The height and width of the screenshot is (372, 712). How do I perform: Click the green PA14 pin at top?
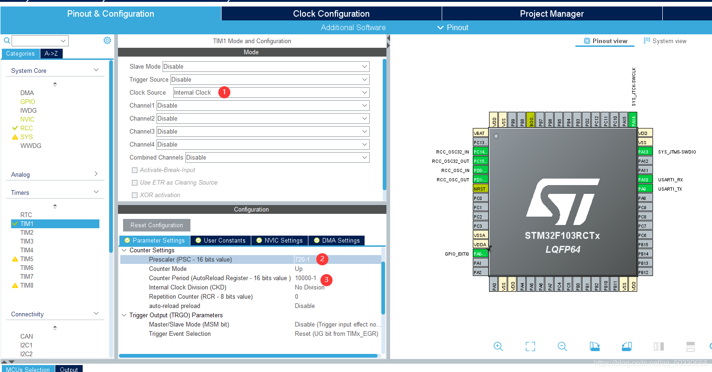tap(633, 120)
